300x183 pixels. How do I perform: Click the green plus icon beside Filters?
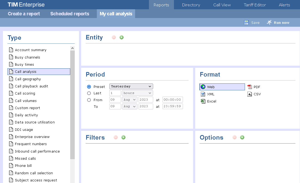coord(123,137)
